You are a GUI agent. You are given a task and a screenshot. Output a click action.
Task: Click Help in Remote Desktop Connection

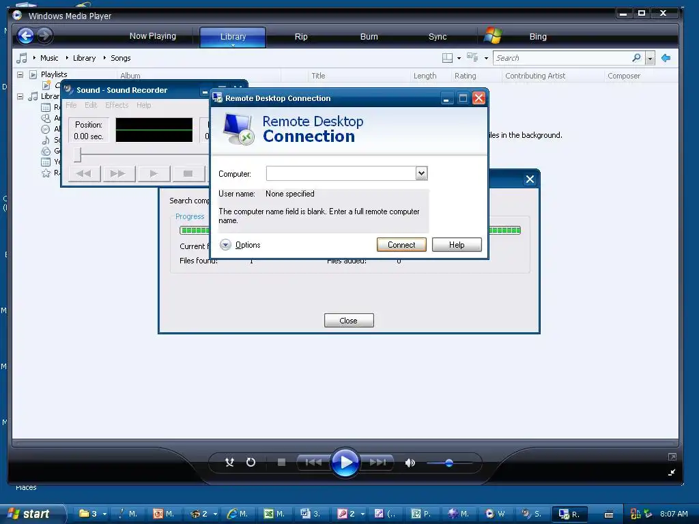pos(457,245)
